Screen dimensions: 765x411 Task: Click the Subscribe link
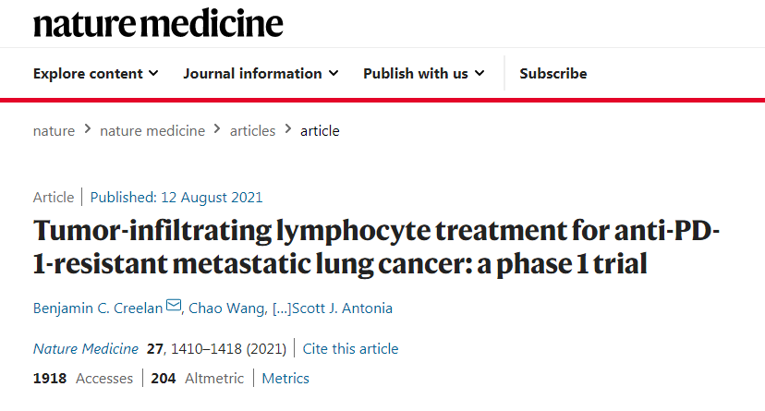pyautogui.click(x=552, y=73)
